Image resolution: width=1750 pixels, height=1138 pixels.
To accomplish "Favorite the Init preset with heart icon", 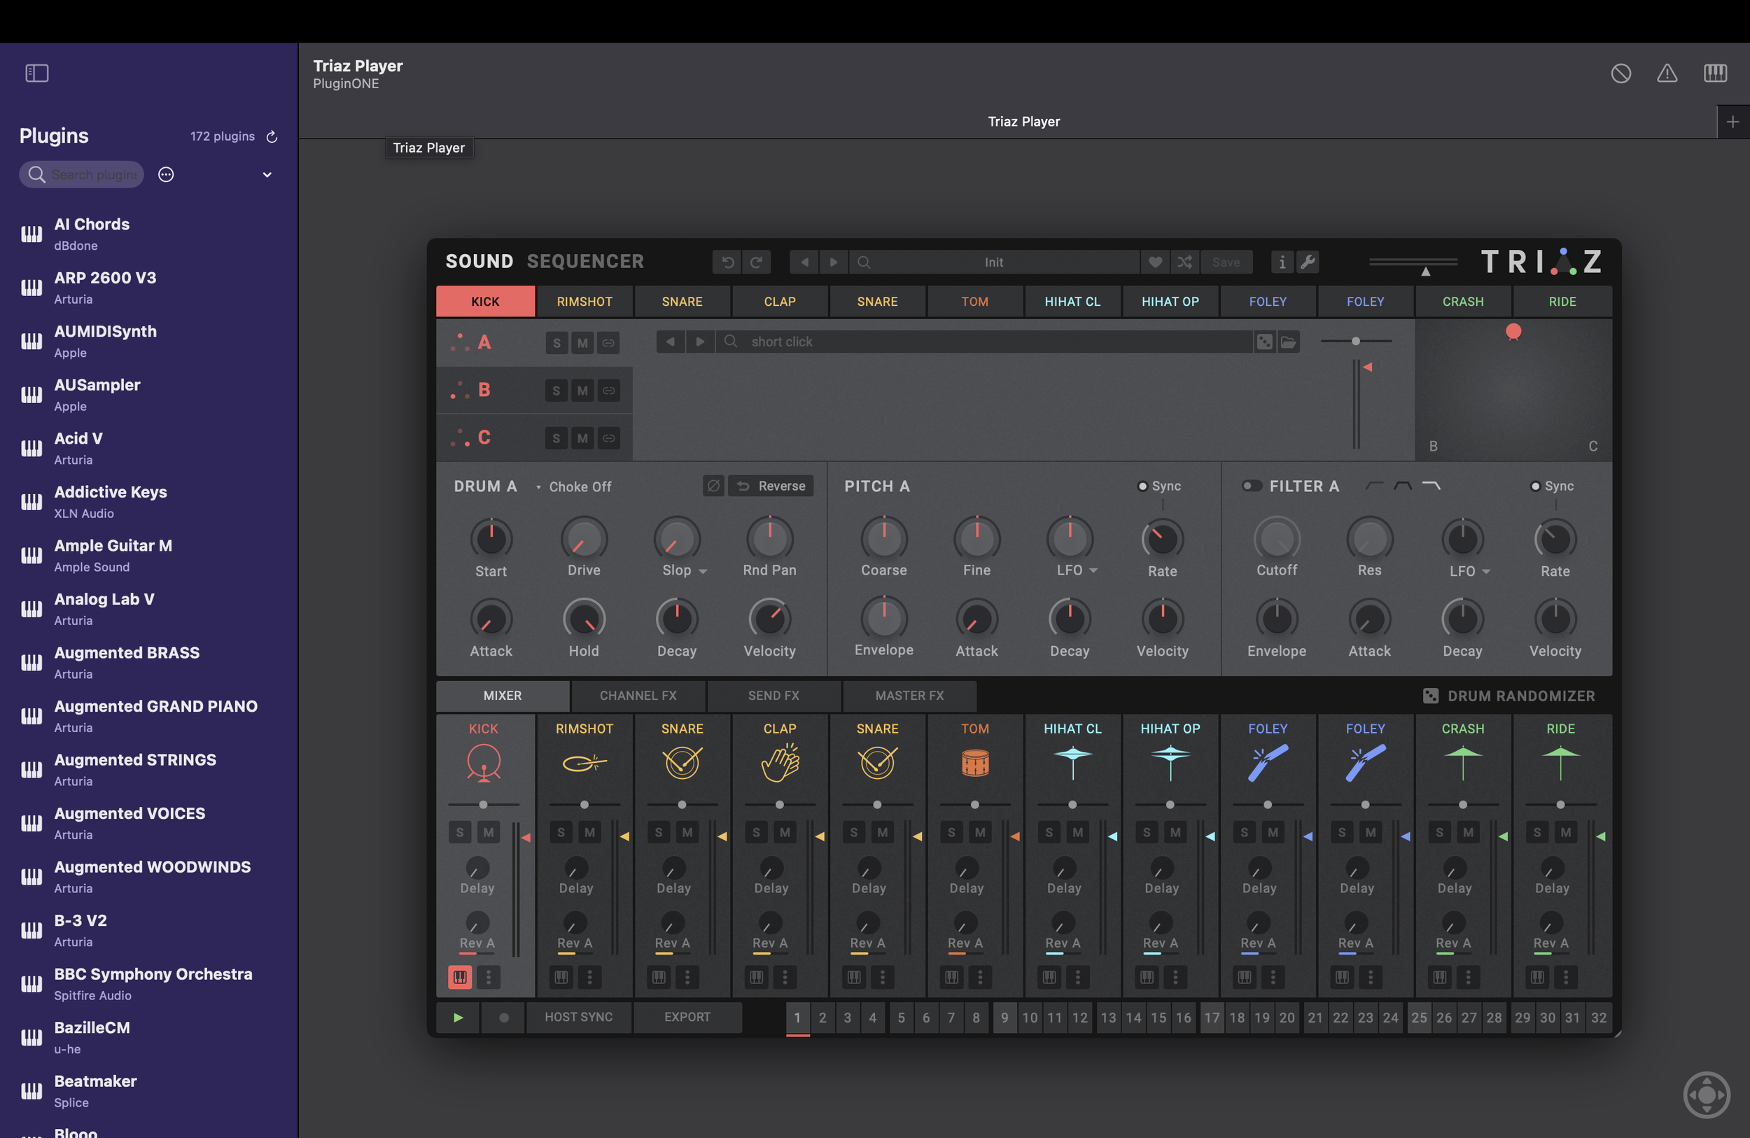I will click(x=1155, y=262).
